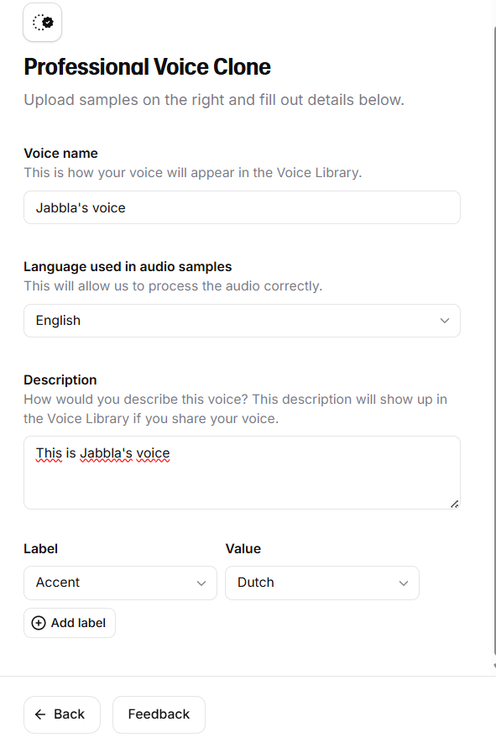
Task: Click the back arrow icon
Action: pyautogui.click(x=40, y=714)
